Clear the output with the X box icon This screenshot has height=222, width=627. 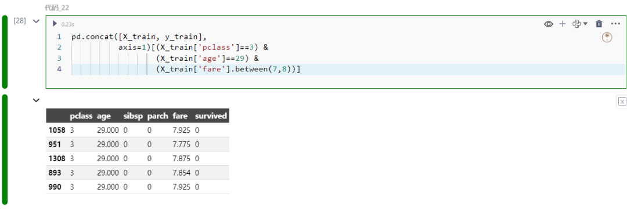point(622,102)
